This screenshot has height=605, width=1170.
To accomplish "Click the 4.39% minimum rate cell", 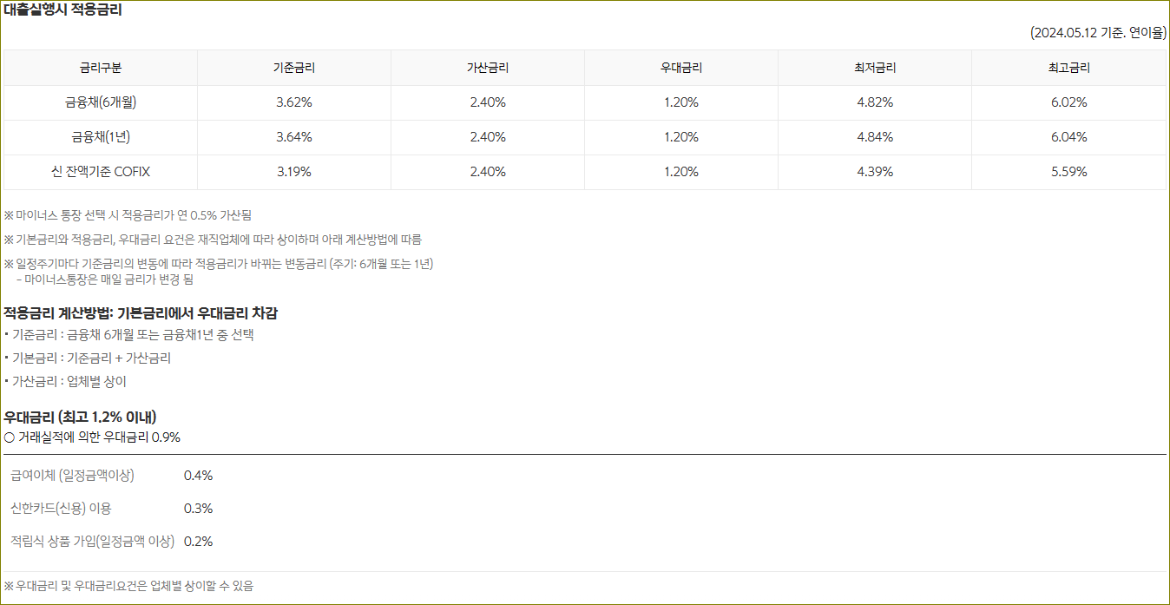I will pos(874,171).
